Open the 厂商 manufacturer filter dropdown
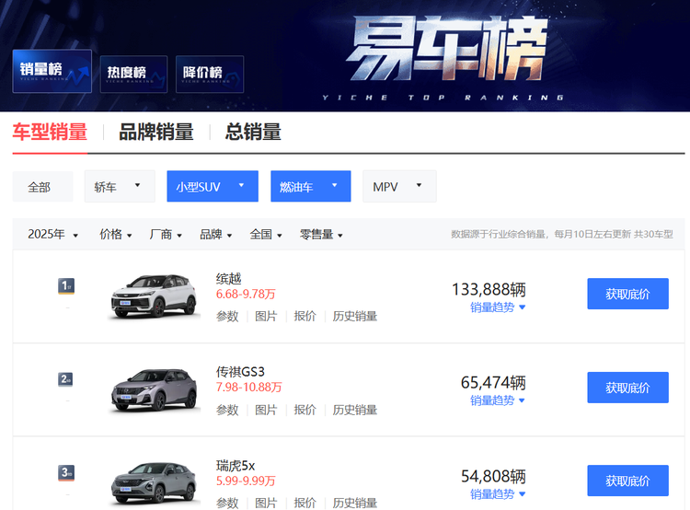The height and width of the screenshot is (510, 690). [x=166, y=235]
